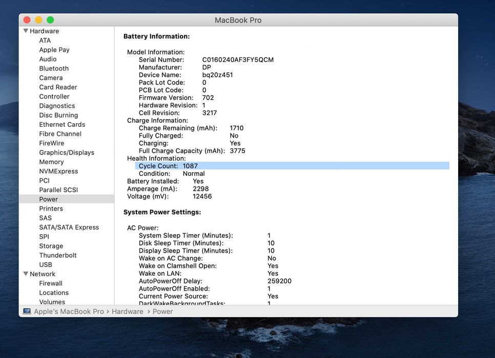Screen dimensions: 495x358
Task: Select PCI in the sidebar
Action: click(44, 181)
